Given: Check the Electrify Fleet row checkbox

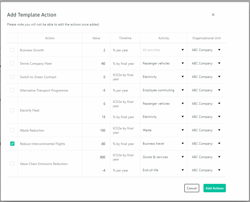Looking at the screenshot, I should tap(12, 110).
